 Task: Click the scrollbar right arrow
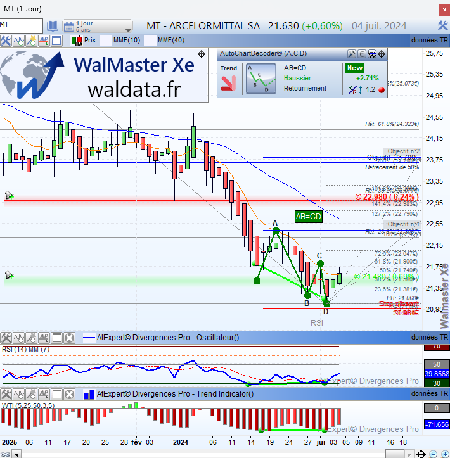409,454
